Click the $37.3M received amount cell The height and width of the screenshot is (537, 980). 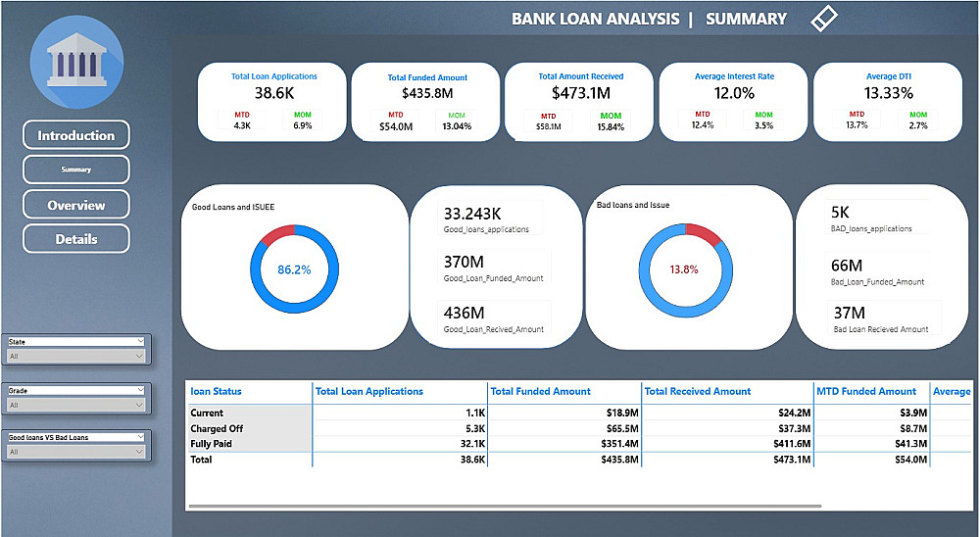794,428
